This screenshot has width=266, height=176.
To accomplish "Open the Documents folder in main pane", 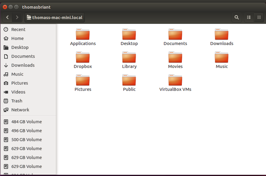I will (175, 37).
